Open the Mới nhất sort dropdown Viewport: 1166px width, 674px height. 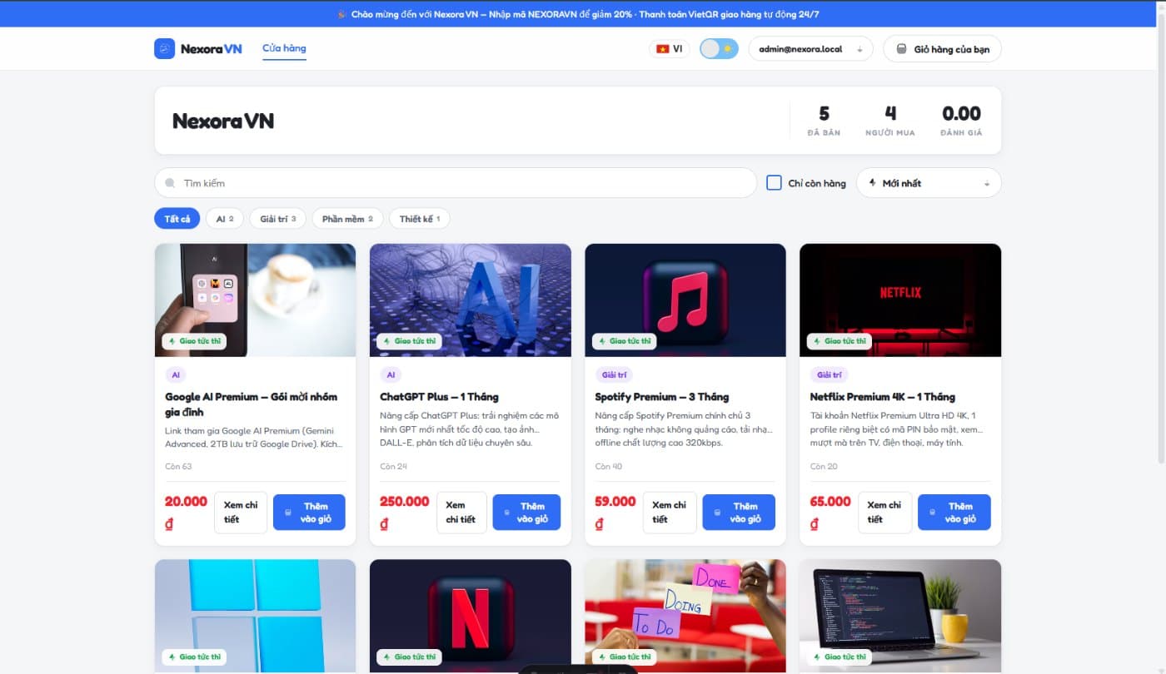pyautogui.click(x=929, y=183)
